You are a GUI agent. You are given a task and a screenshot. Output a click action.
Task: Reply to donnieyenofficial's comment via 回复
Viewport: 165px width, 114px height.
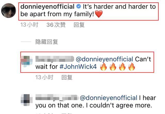(x=79, y=25)
